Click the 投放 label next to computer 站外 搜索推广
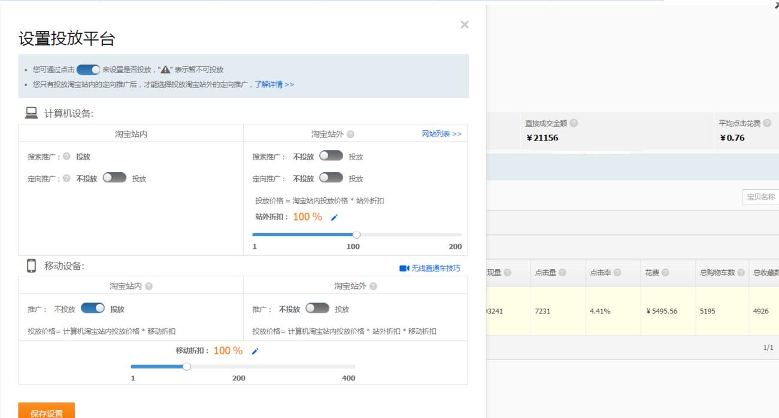The height and width of the screenshot is (418, 779). pyautogui.click(x=356, y=157)
